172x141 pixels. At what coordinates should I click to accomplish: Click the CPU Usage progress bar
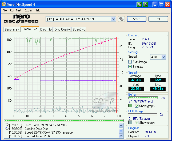pyautogui.click(x=143, y=115)
